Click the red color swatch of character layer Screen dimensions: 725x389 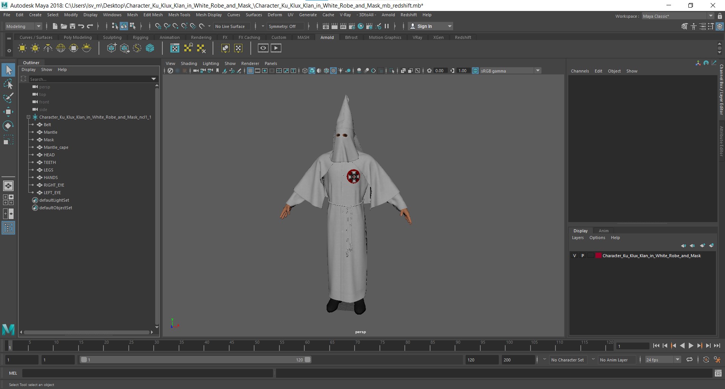click(x=598, y=256)
